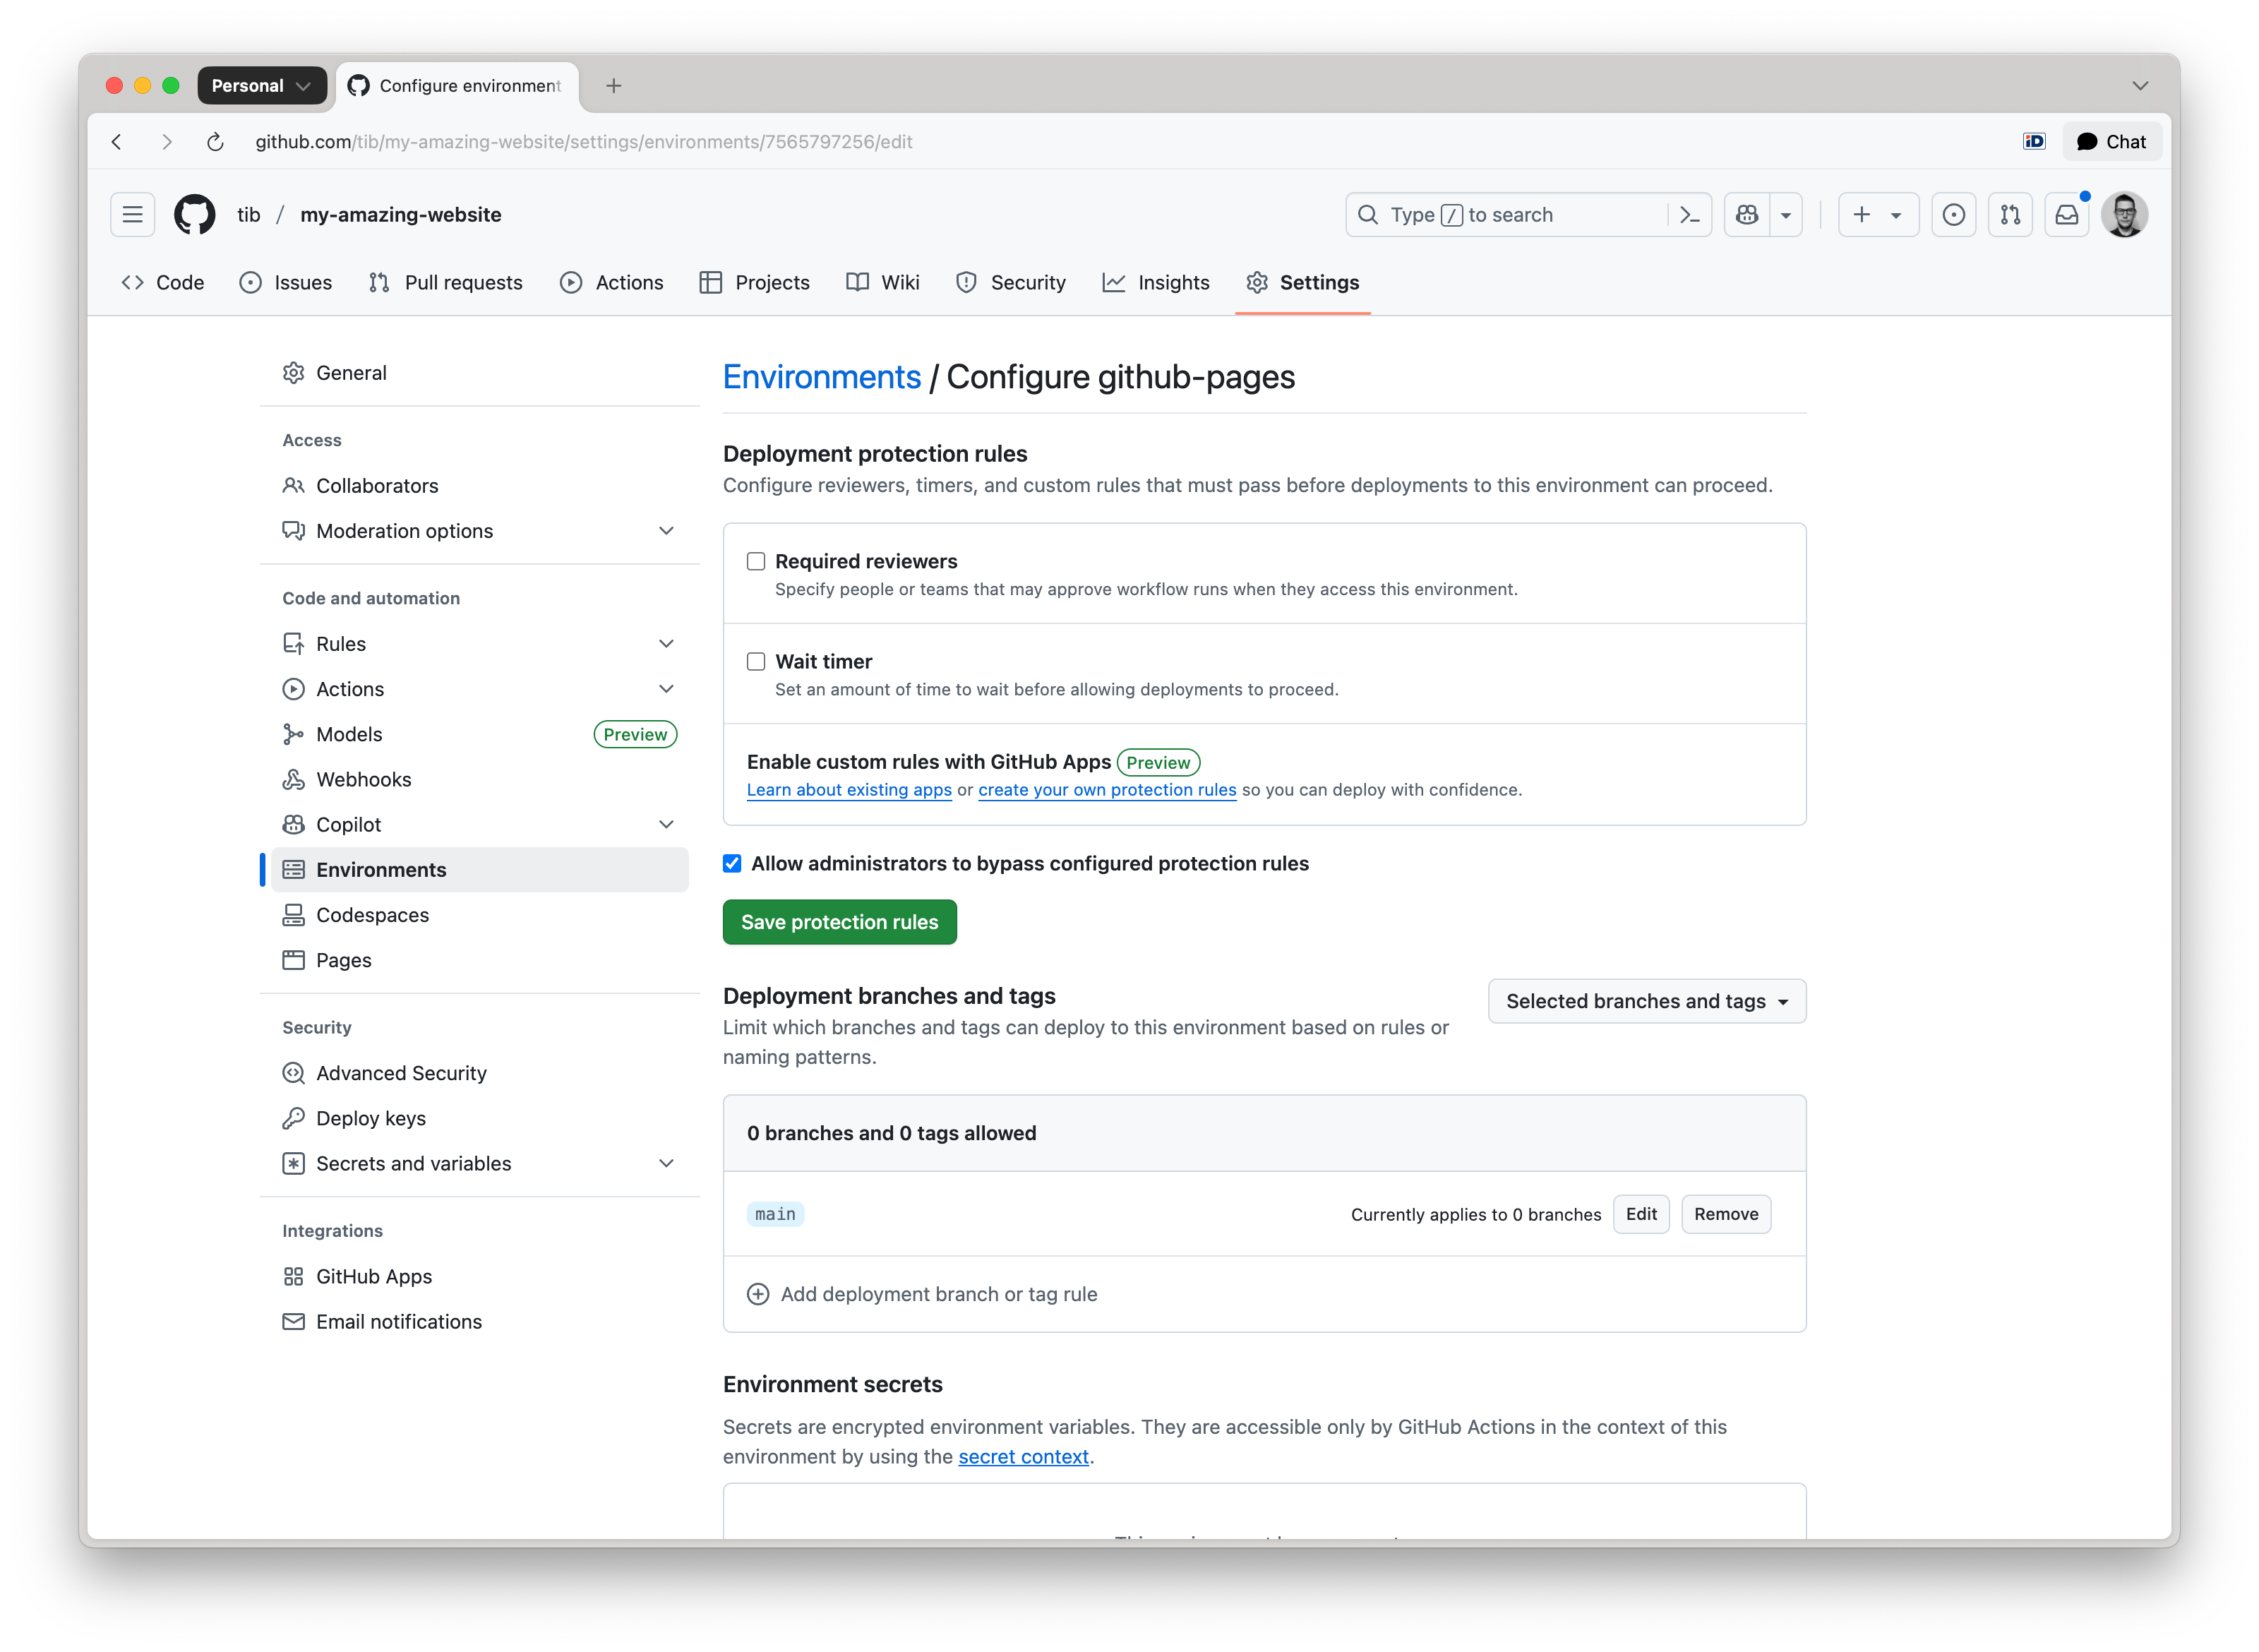Image resolution: width=2259 pixels, height=1652 pixels.
Task: Click the Deploy keys key icon
Action: [293, 1118]
